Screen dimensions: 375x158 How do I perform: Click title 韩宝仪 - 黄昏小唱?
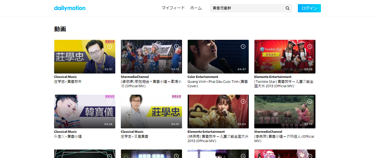click(x=68, y=136)
